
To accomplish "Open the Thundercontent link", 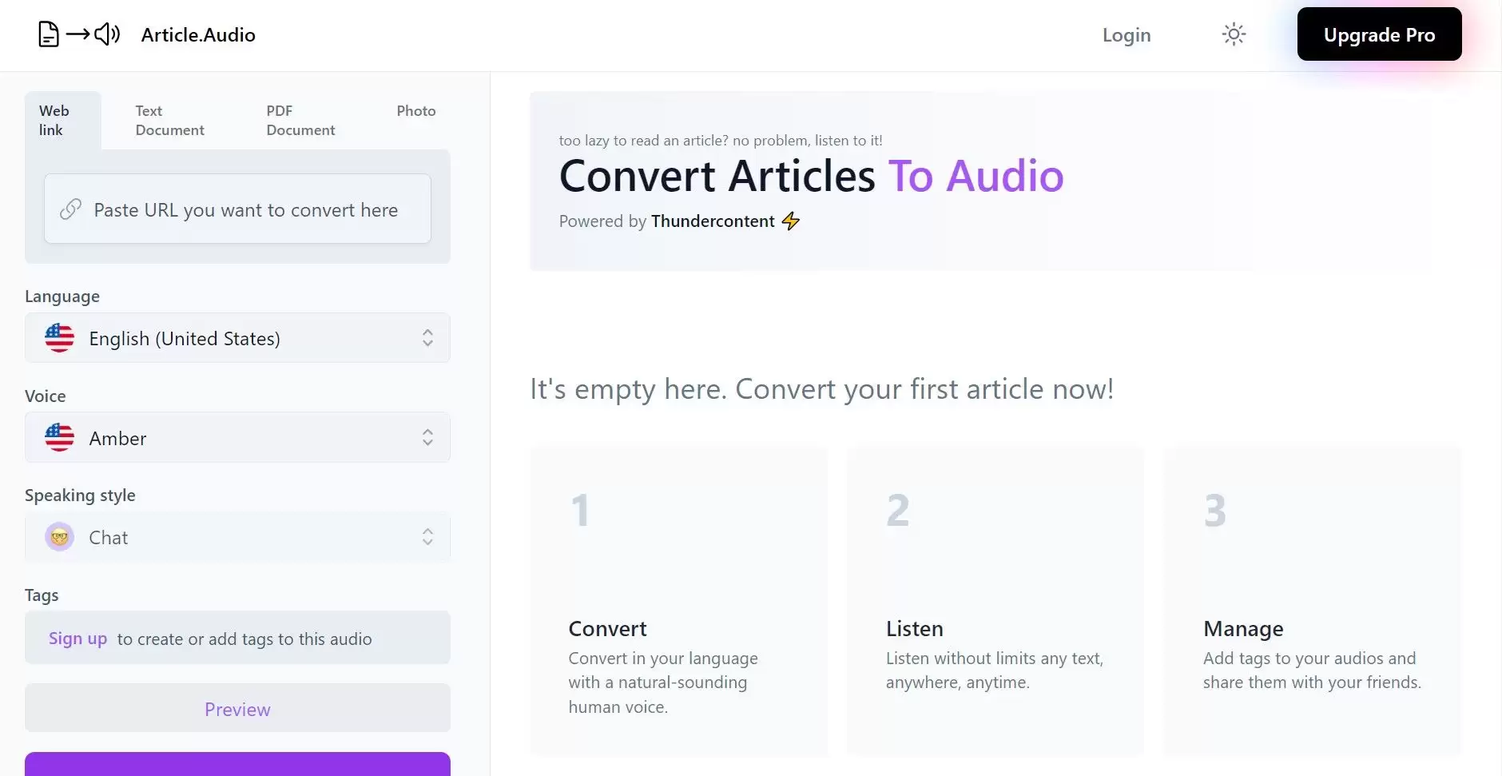I will click(713, 221).
